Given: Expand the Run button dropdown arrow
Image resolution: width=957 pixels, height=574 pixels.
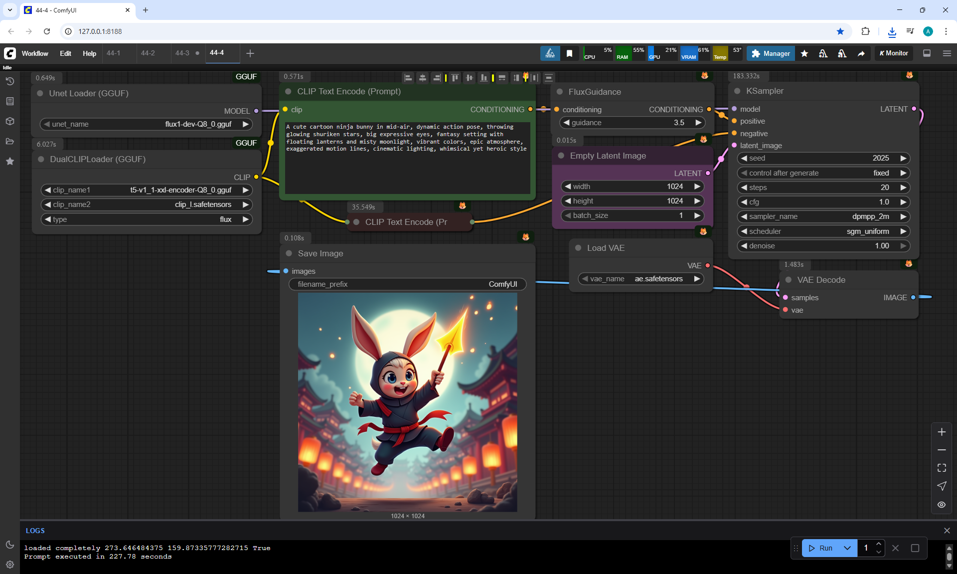Looking at the screenshot, I should tap(847, 548).
